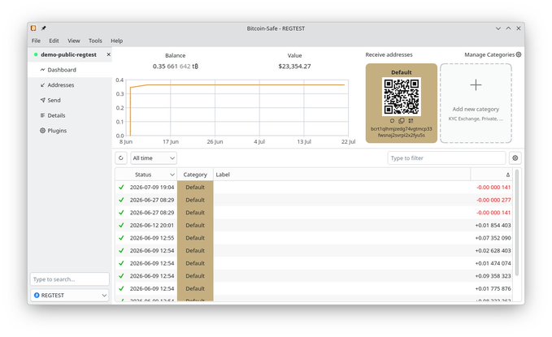
Task: Click the green status dot on demo-public-regtest tab
Action: (36, 54)
